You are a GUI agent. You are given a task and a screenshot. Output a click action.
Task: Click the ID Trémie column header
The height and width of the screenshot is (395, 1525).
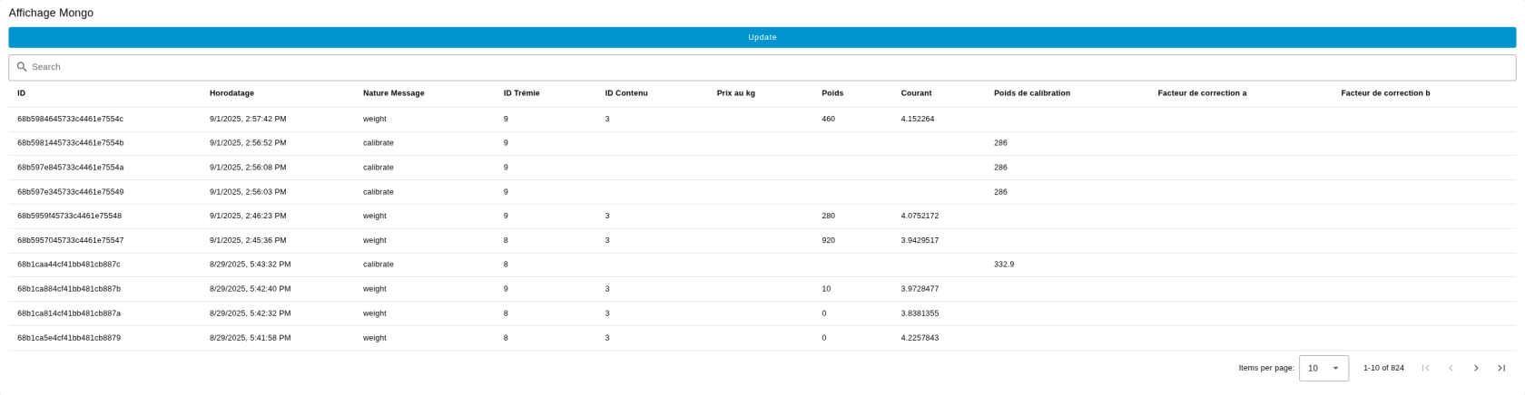[521, 93]
